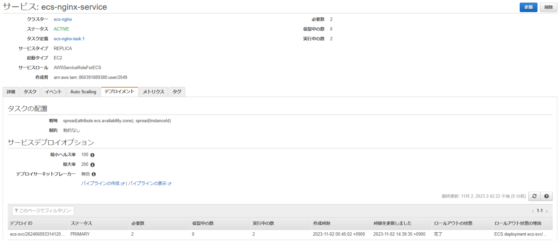559x241 pixels.
Task: Click the external link icon after パイプラインの表示
Action: 169,183
